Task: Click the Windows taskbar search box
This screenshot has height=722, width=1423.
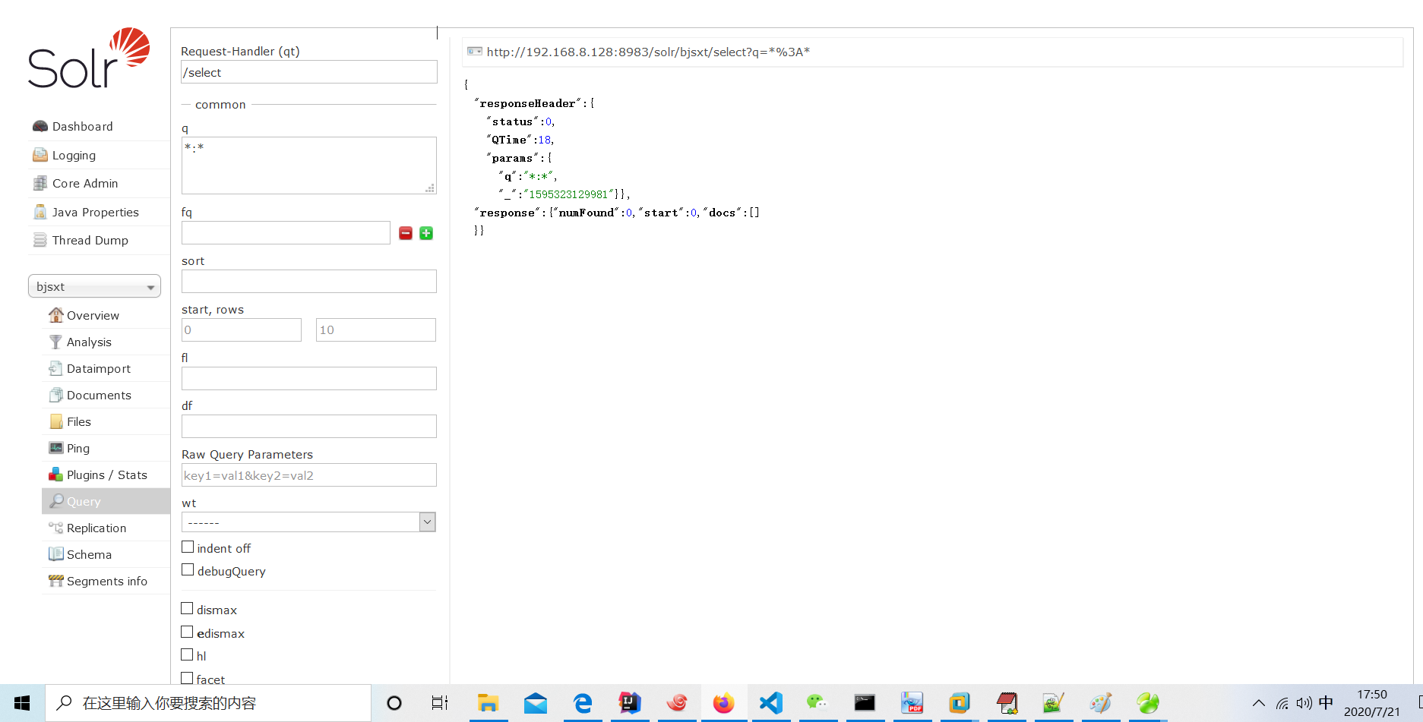Action: coord(208,703)
